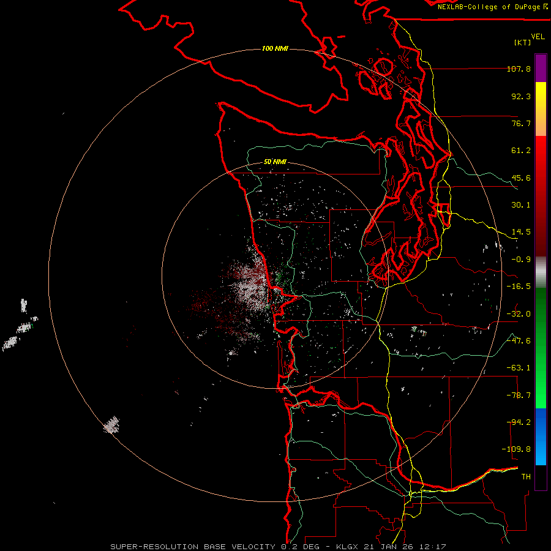Click the 50 NMI range ring label
The image size is (551, 551).
coord(275,162)
